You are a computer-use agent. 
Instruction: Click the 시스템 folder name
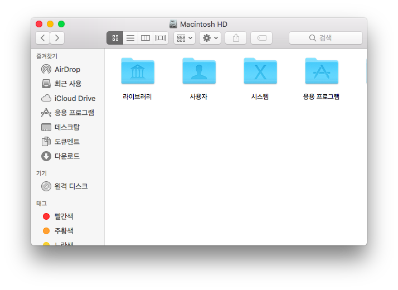(260, 96)
